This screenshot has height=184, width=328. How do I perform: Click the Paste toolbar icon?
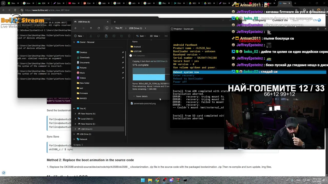coord(106,36)
